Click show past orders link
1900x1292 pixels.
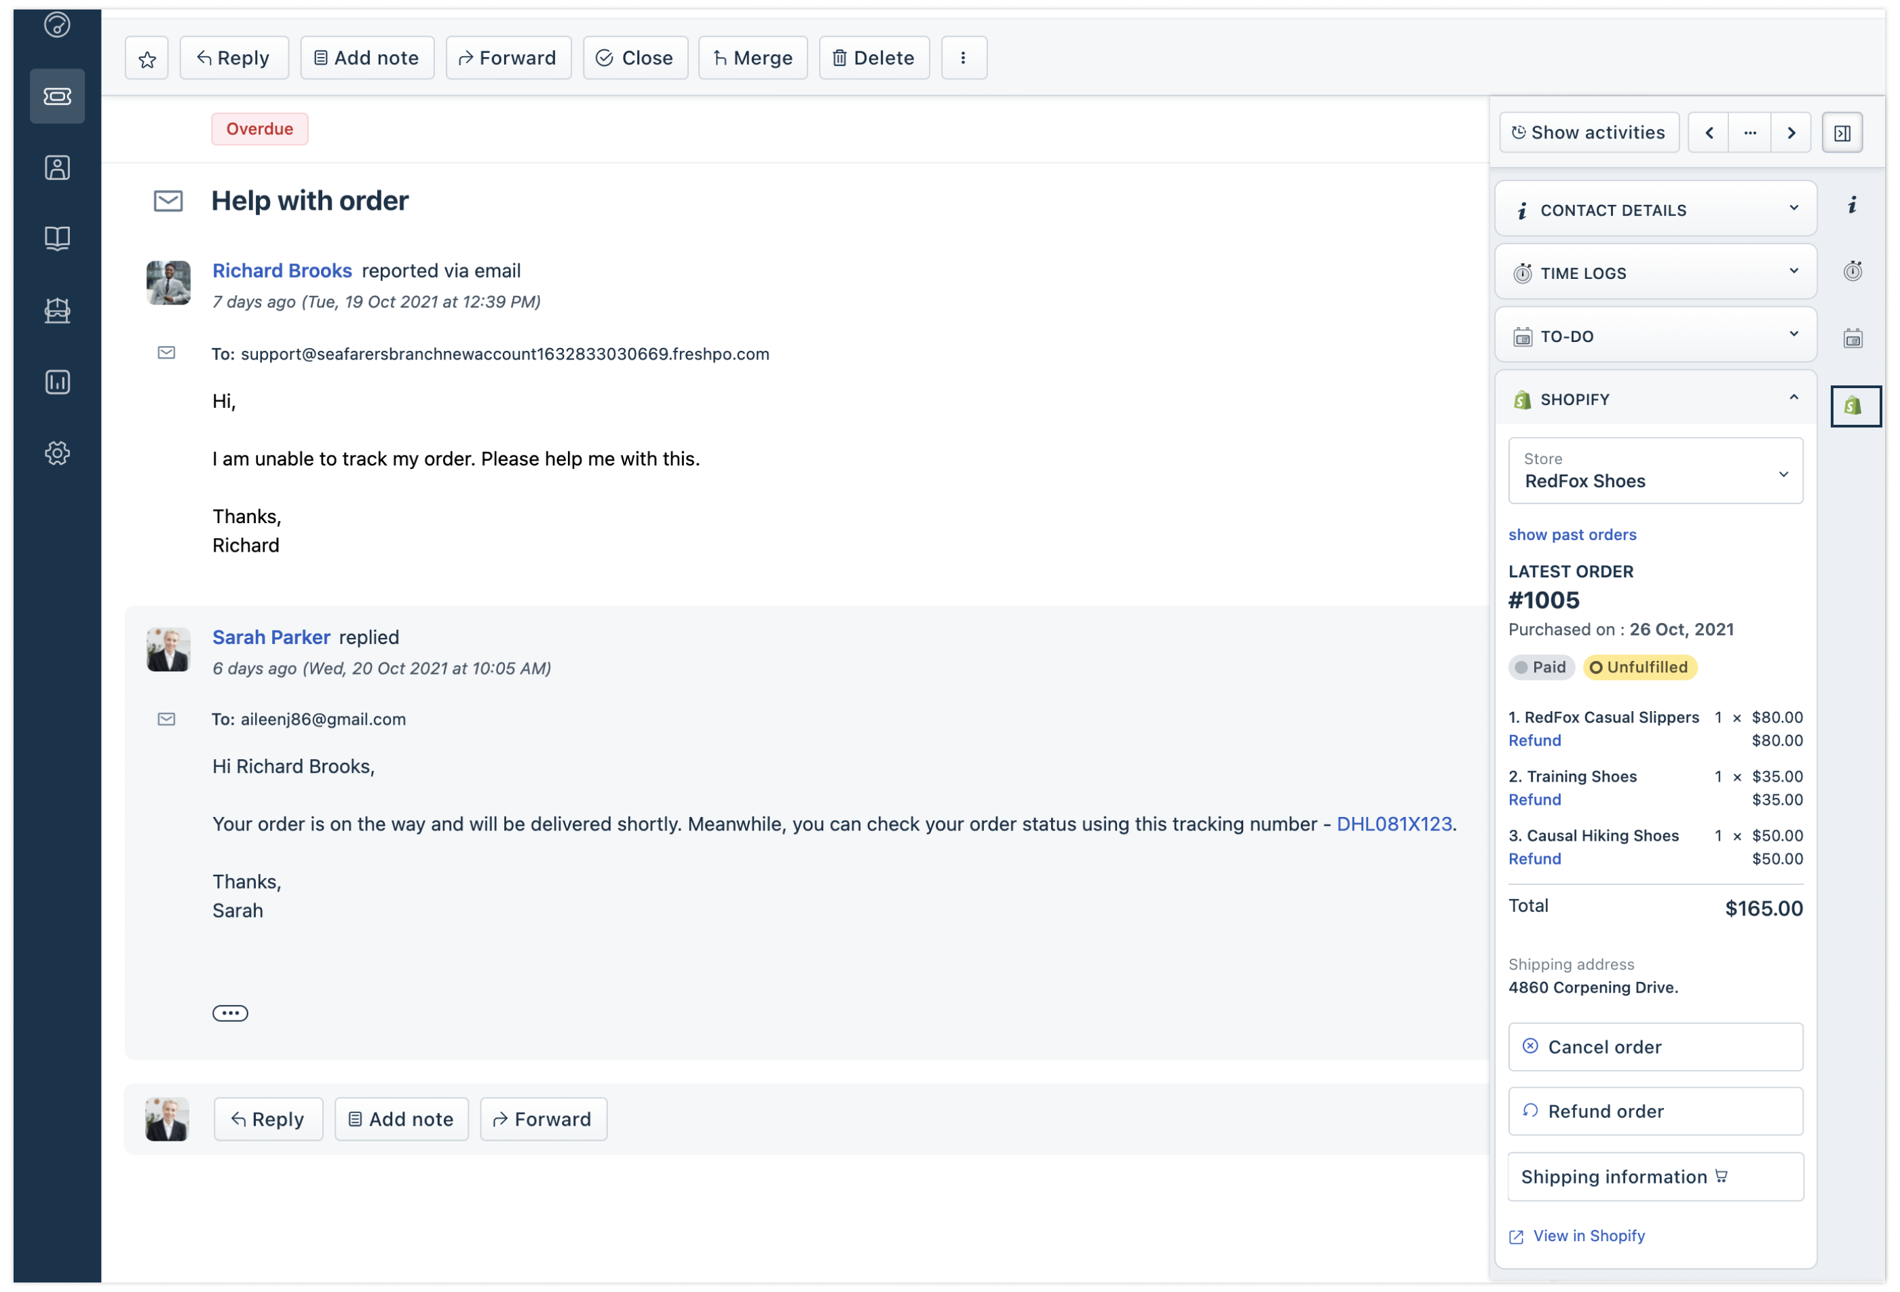(x=1572, y=534)
